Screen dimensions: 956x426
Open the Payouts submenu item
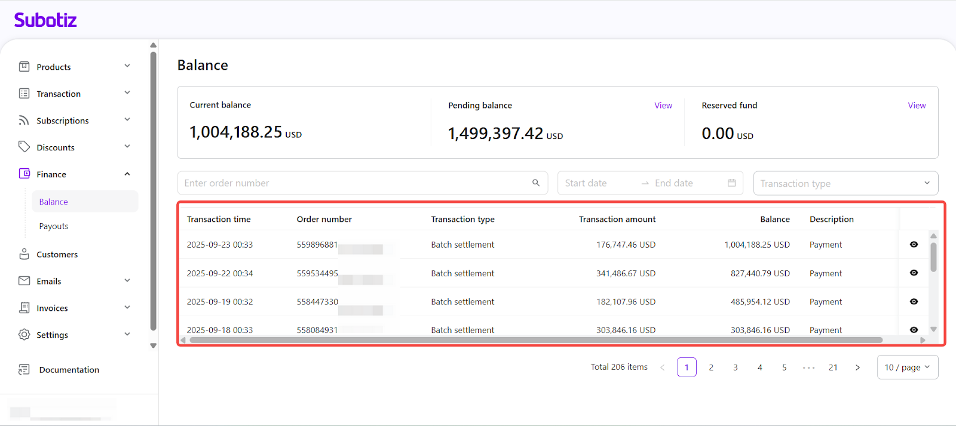click(54, 226)
